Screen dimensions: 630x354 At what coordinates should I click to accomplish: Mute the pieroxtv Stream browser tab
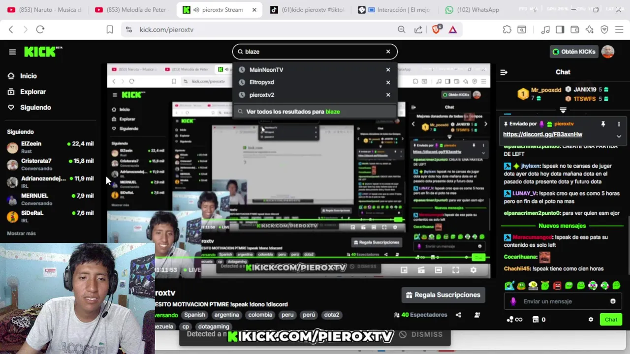(x=196, y=10)
